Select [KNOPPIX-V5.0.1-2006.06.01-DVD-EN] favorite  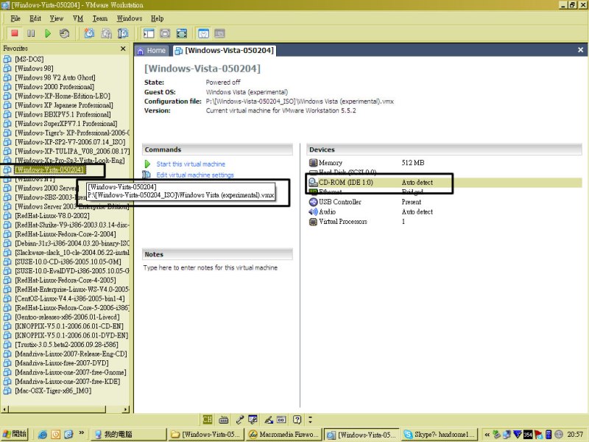(71, 335)
